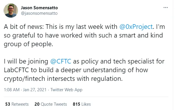Open the @CFTC mention link
The height and width of the screenshot is (110, 178).
(x=61, y=61)
